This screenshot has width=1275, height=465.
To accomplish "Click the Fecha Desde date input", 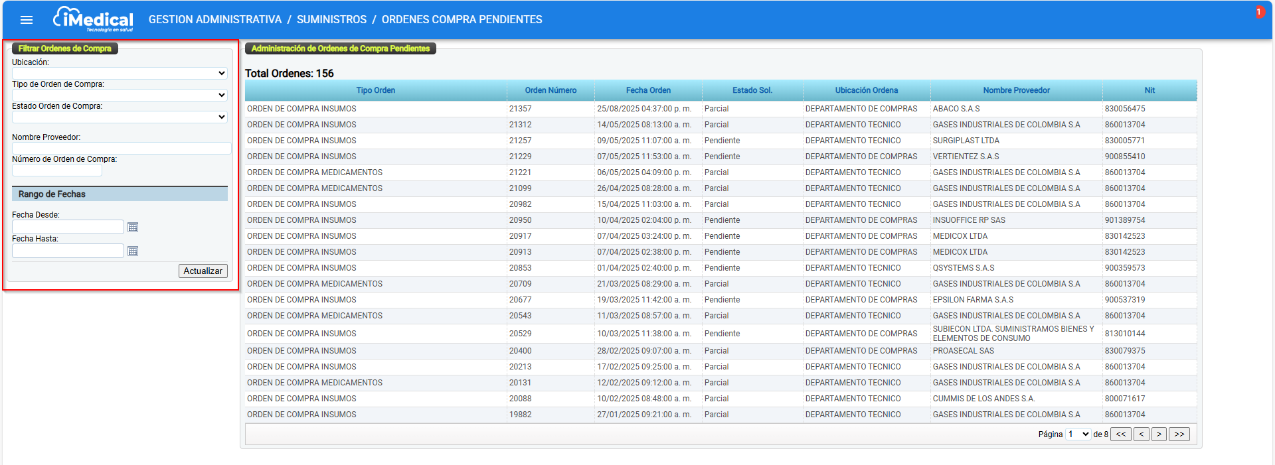I will click(x=68, y=228).
